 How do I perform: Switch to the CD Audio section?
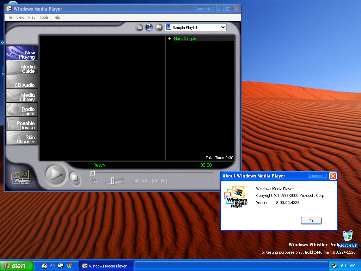(22, 83)
